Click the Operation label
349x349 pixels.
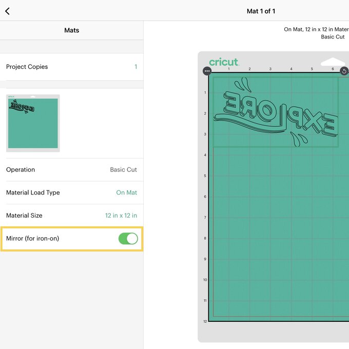[x=21, y=170]
